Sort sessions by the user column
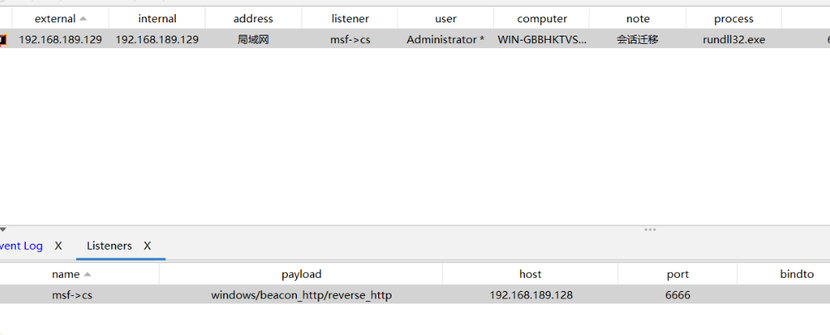Image resolution: width=830 pixels, height=335 pixels. pyautogui.click(x=446, y=18)
